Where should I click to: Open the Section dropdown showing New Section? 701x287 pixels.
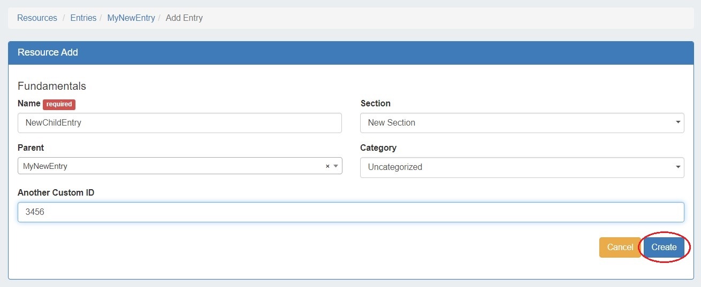click(521, 122)
